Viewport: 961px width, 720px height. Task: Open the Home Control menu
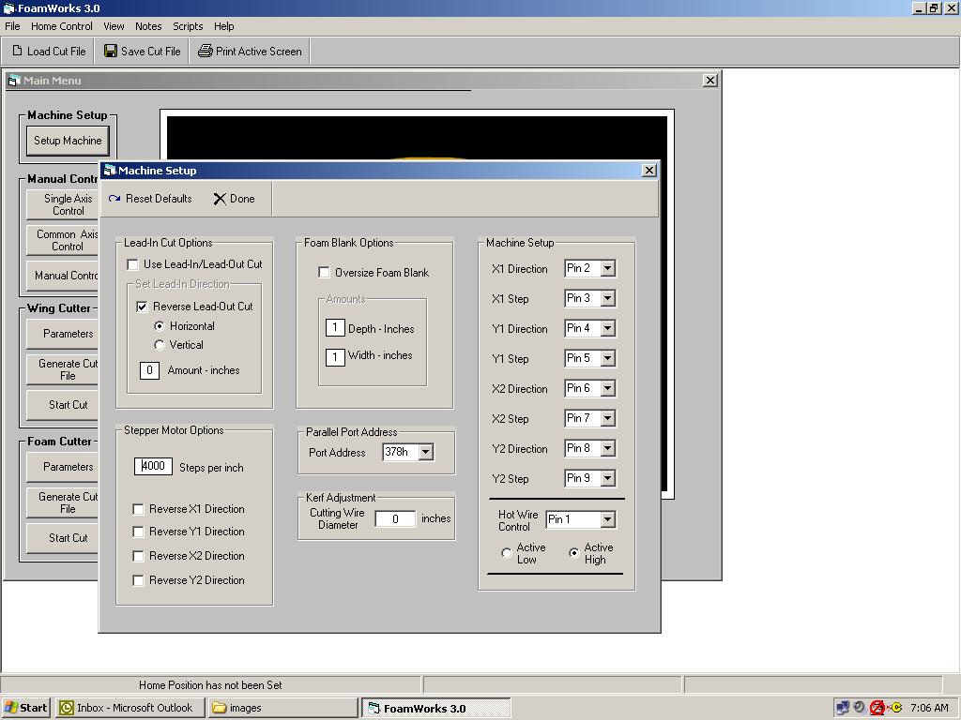coord(60,26)
